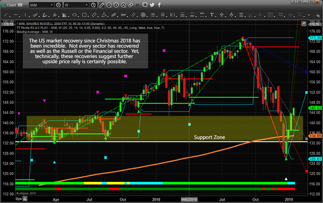Click the TT Pivots R3.d.C PLAY study label
Screen dimensions: 323x203
[x=90, y=28]
